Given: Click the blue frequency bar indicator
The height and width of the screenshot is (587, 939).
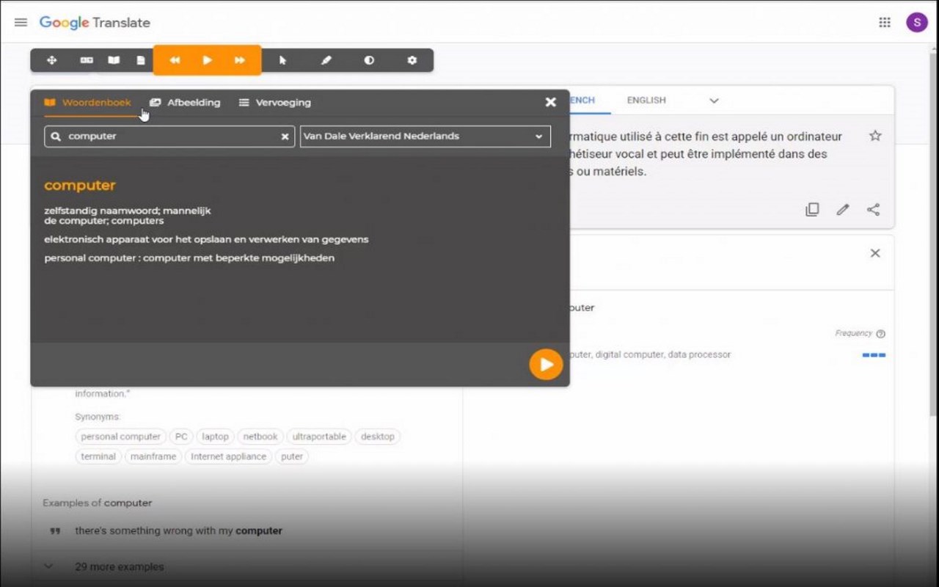Looking at the screenshot, I should tap(874, 355).
